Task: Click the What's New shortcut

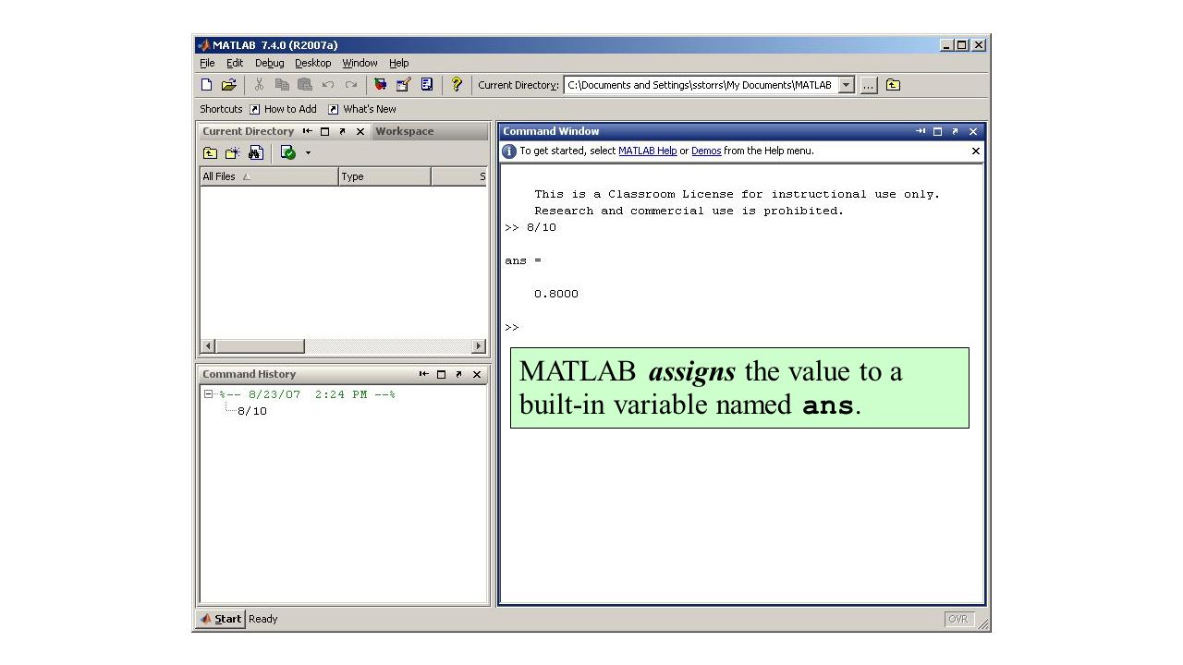Action: pos(362,109)
